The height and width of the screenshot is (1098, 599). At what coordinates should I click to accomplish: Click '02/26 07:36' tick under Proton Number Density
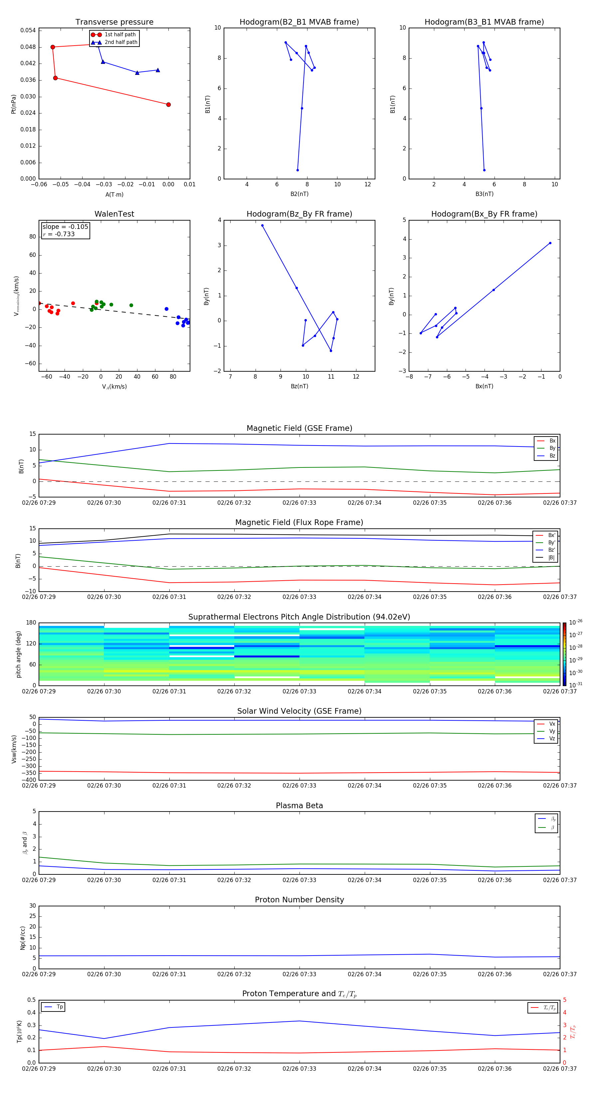(495, 974)
